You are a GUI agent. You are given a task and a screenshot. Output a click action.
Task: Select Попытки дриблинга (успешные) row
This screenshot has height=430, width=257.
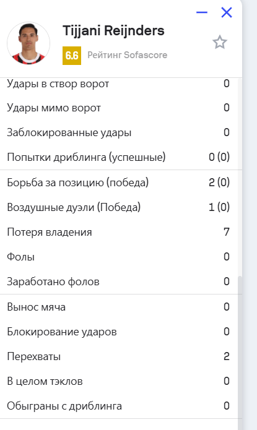point(118,157)
